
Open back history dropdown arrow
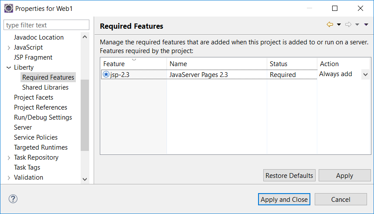point(339,25)
